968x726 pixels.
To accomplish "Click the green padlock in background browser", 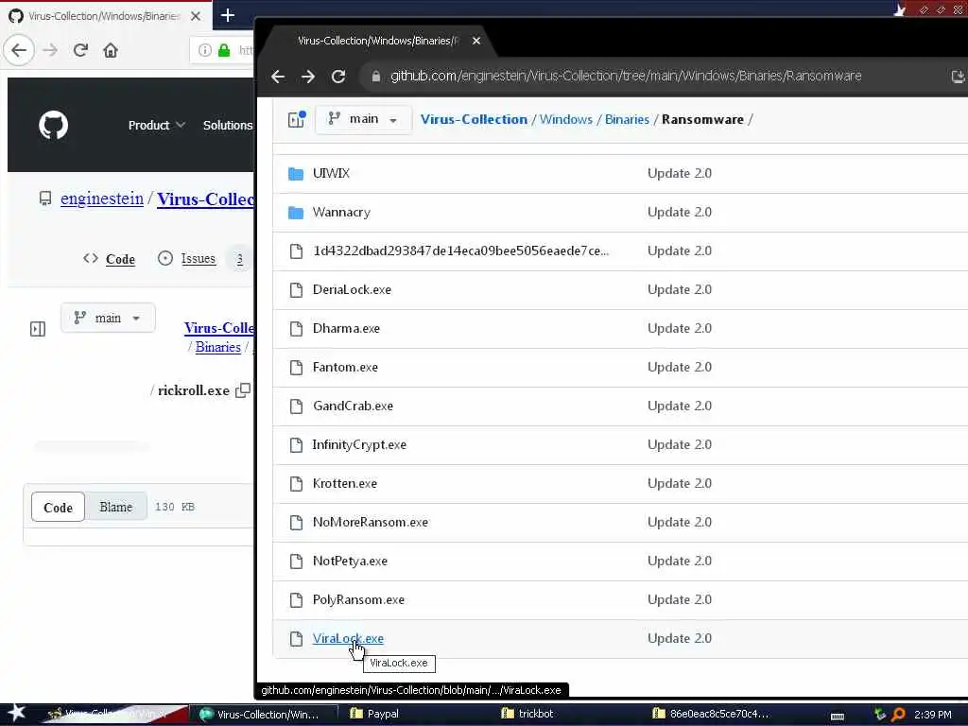I will (x=224, y=50).
